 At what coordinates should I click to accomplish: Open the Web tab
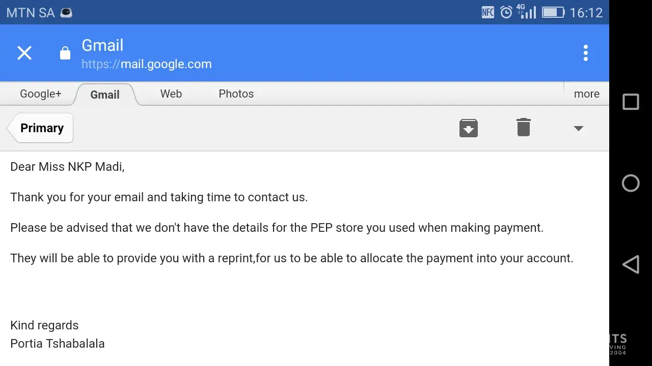tap(171, 94)
